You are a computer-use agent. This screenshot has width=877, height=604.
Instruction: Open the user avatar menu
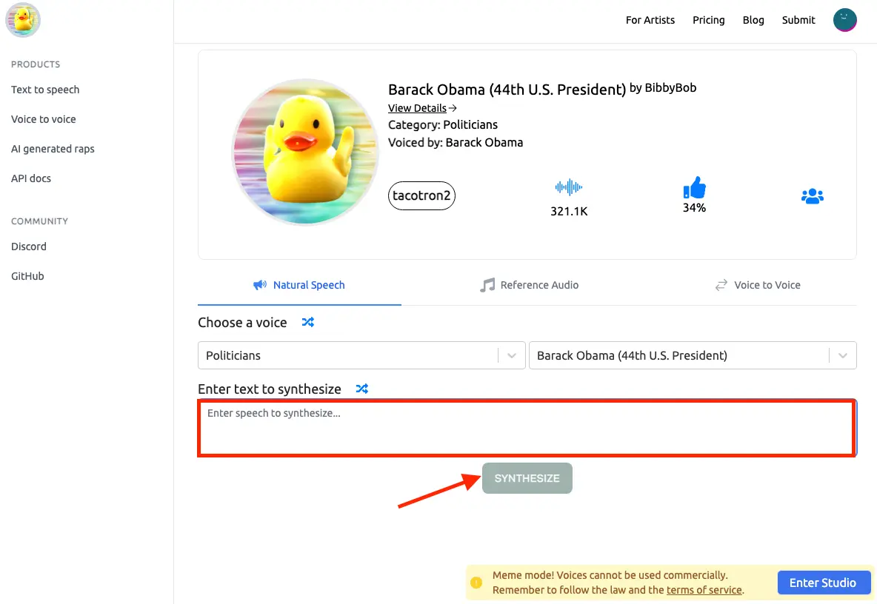tap(844, 20)
